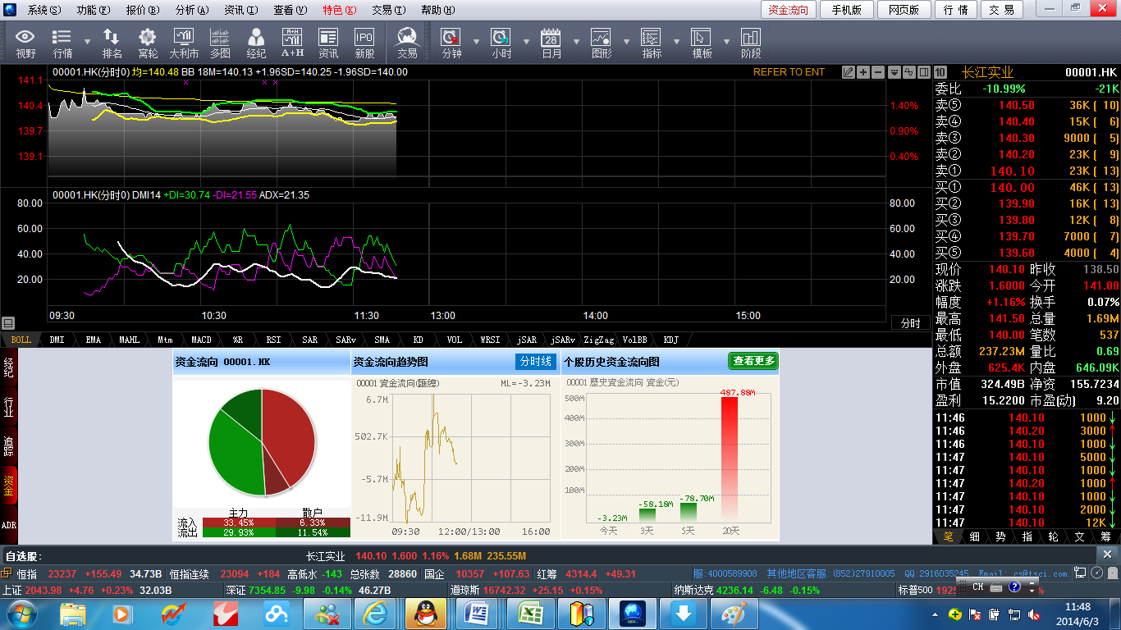The width and height of the screenshot is (1121, 630).
Task: Click the blue 分时线 button
Action: click(536, 362)
